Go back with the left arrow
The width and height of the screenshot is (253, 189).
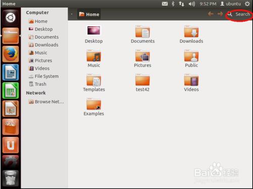pos(211,14)
